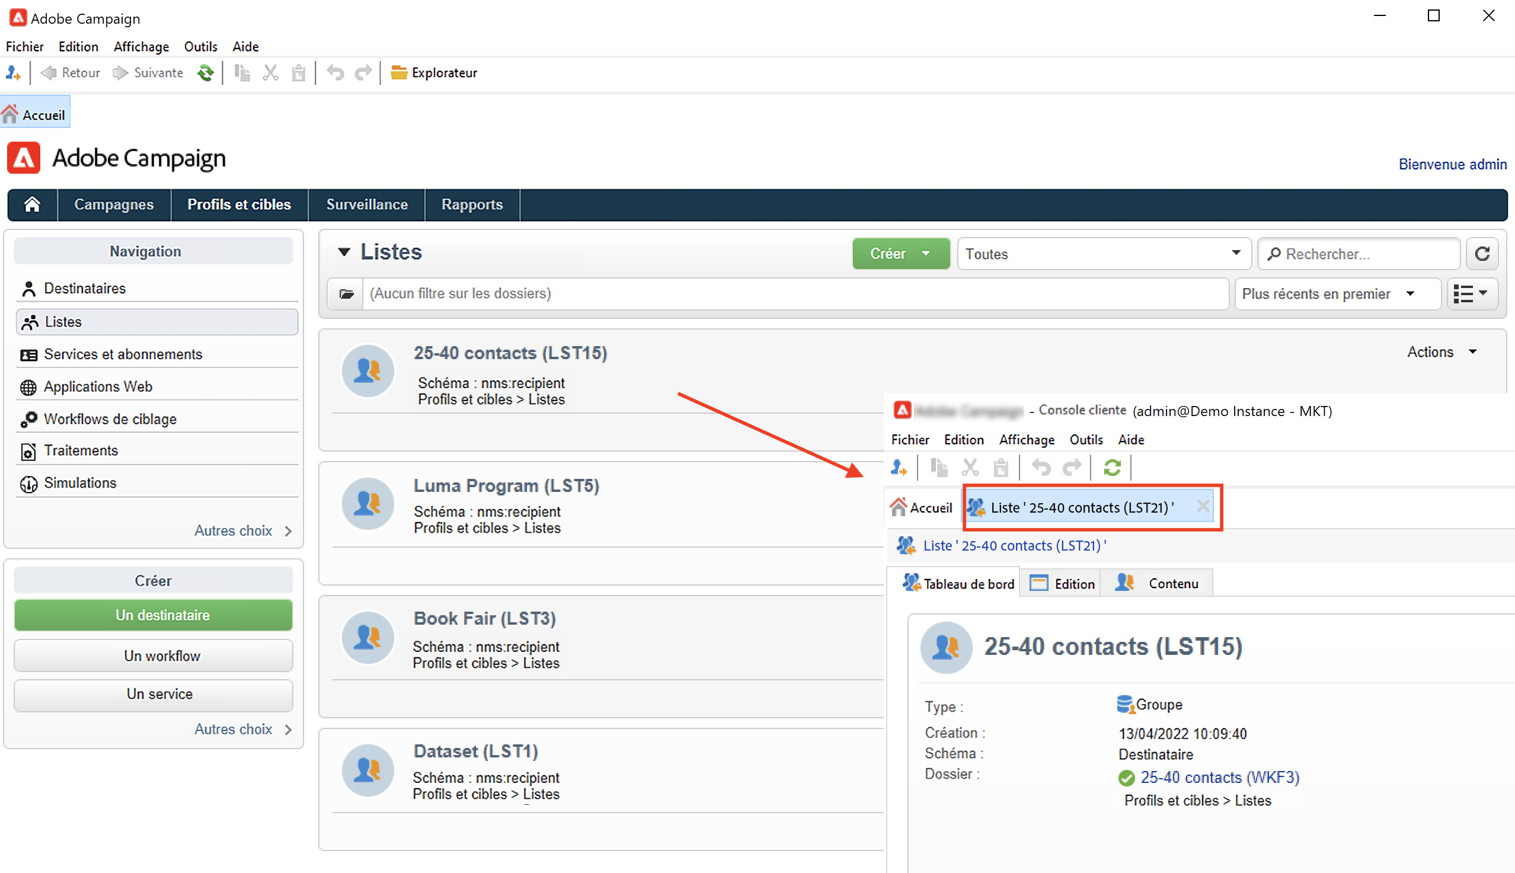Click the connection icon at toolbar far left
The height and width of the screenshot is (873, 1515).
coord(12,72)
